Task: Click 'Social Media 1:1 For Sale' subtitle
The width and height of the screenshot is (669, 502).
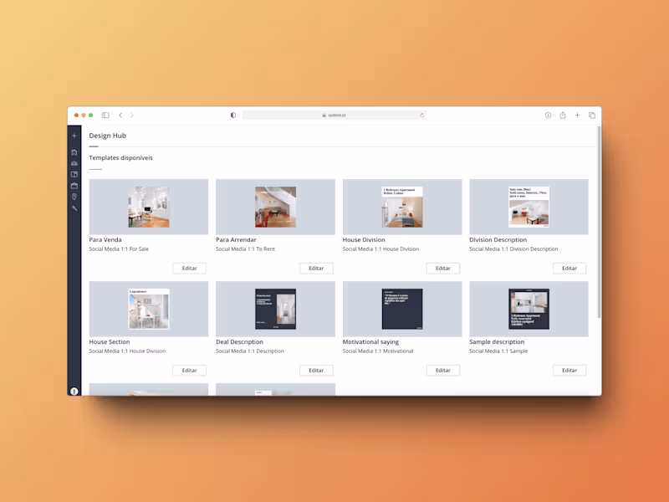Action: [119, 248]
